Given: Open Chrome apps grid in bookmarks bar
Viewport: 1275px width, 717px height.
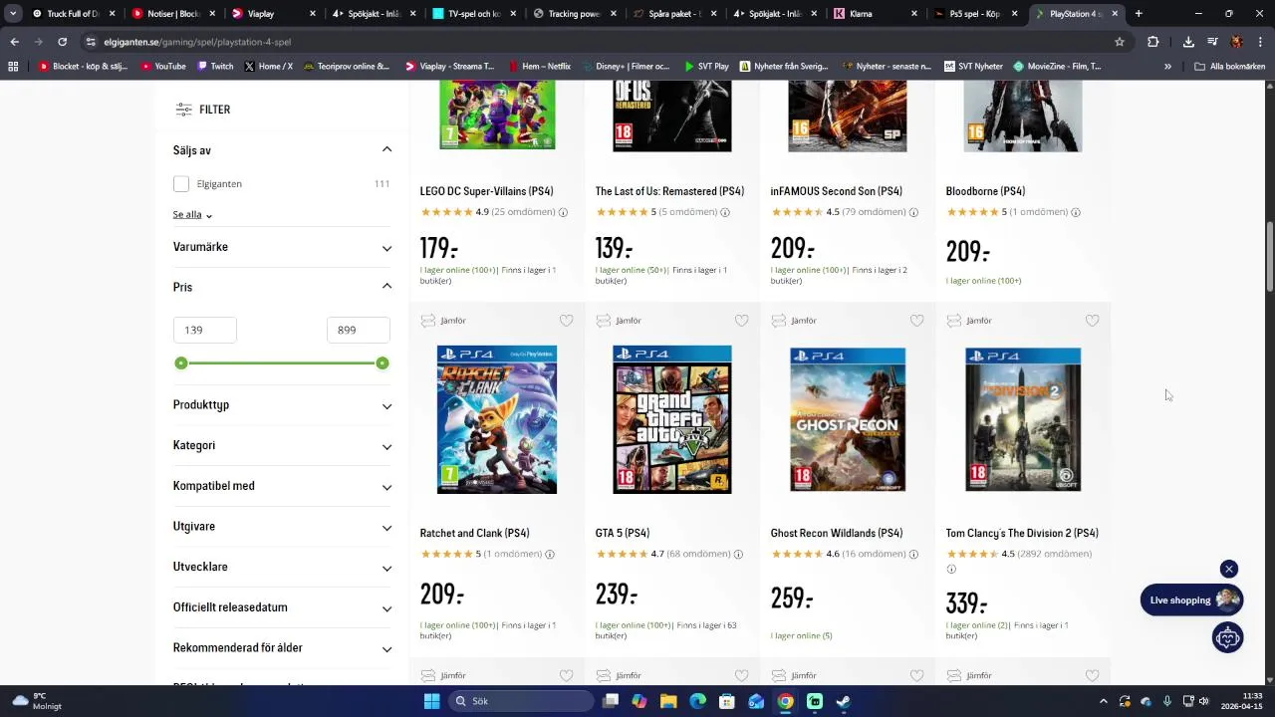Looking at the screenshot, I should tap(13, 67).
